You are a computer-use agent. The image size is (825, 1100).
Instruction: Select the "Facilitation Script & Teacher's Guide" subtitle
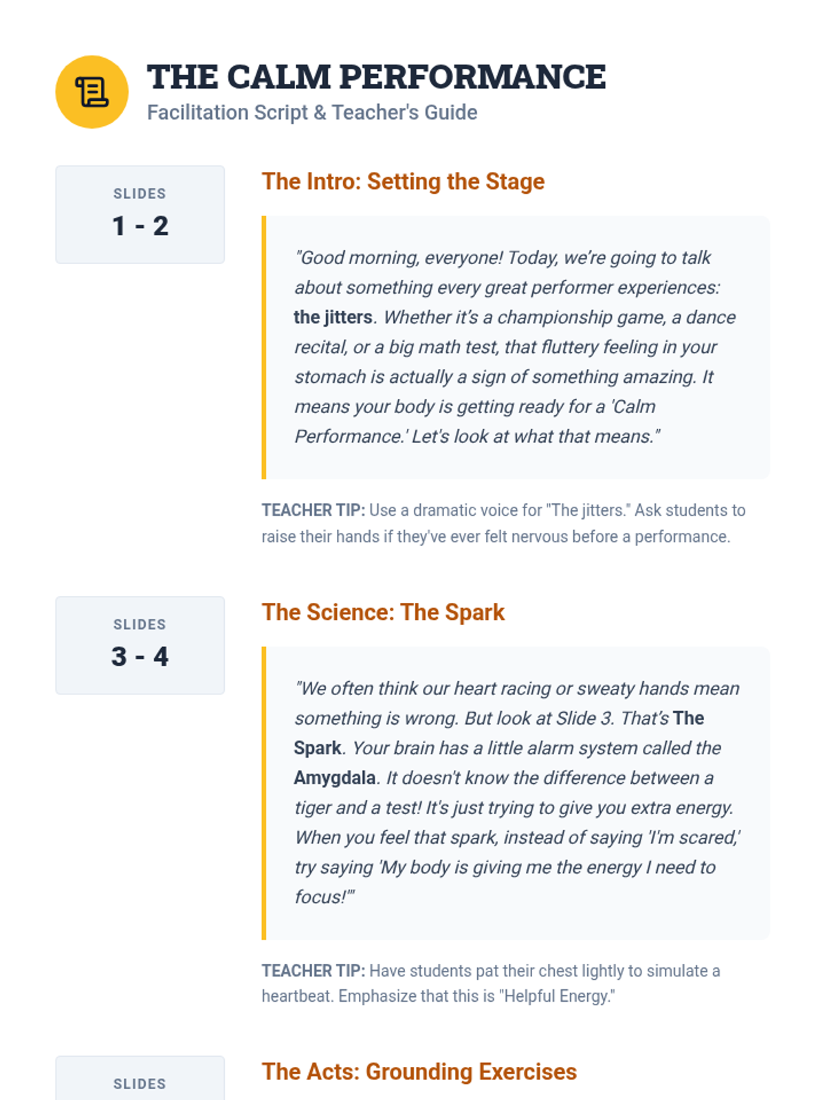(312, 113)
